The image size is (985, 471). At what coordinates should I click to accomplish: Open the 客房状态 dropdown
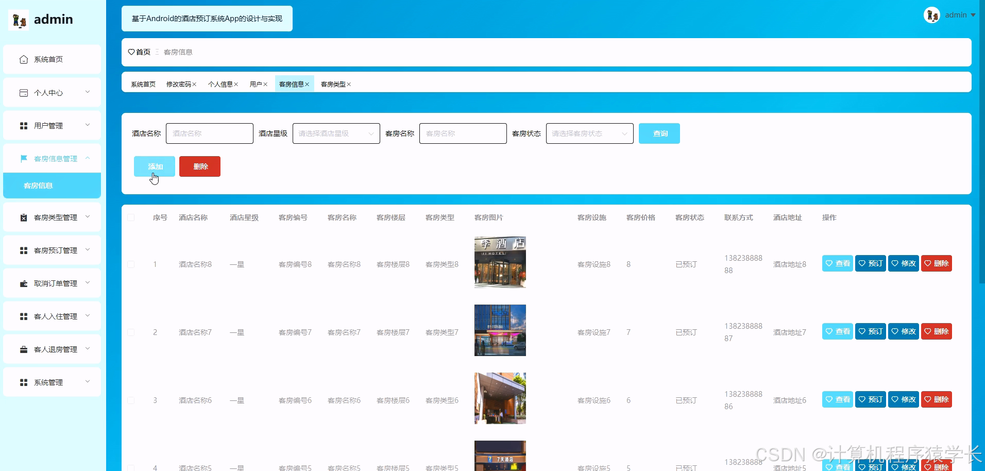[x=590, y=133]
